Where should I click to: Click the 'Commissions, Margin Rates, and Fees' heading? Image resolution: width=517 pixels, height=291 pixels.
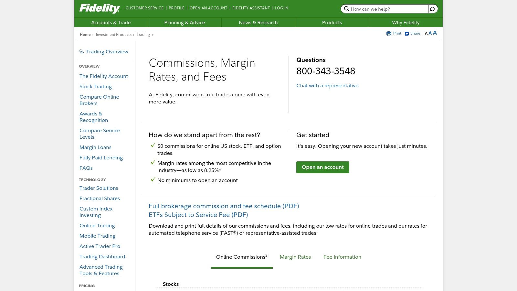pos(202,70)
